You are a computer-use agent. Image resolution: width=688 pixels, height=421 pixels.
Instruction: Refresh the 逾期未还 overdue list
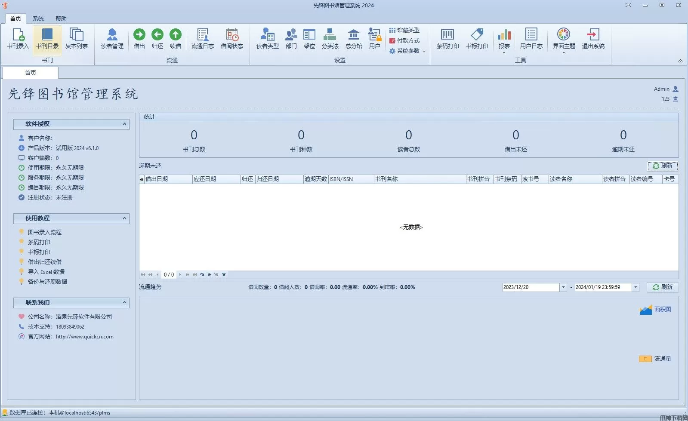tap(663, 166)
